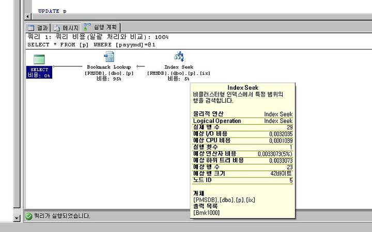Click the 비용: 95% label
This screenshot has width=372, height=232.
(x=109, y=78)
